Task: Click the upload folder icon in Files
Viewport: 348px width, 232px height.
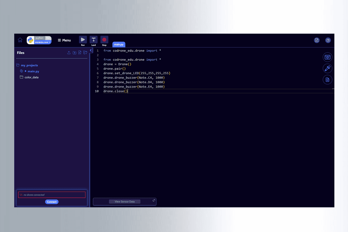Action: click(74, 53)
